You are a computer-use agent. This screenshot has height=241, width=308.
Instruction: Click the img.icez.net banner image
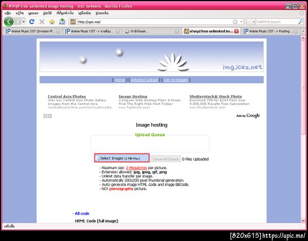pyautogui.click(x=151, y=57)
